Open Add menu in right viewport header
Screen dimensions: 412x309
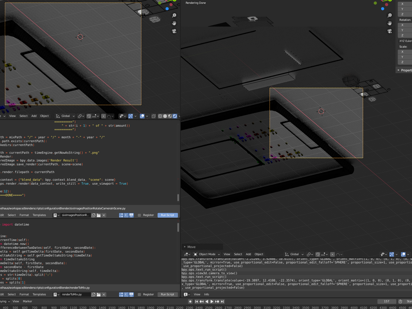248,254
